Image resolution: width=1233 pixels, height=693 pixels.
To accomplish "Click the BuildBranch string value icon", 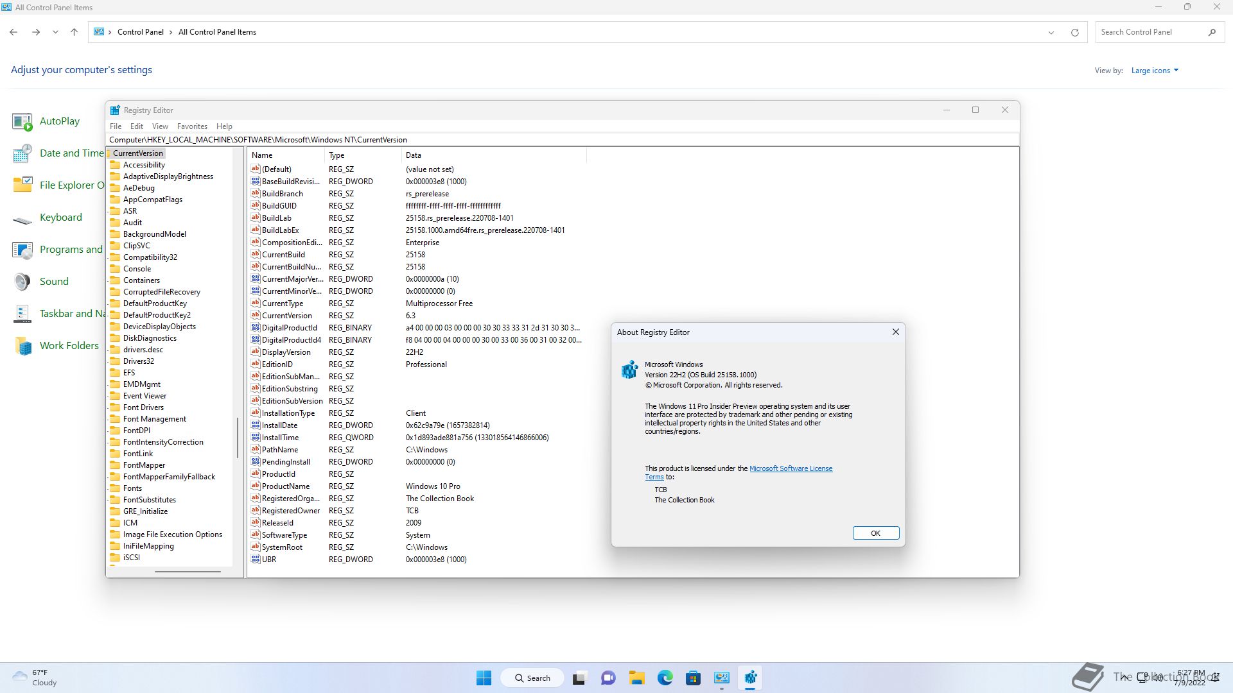I will (x=256, y=193).
